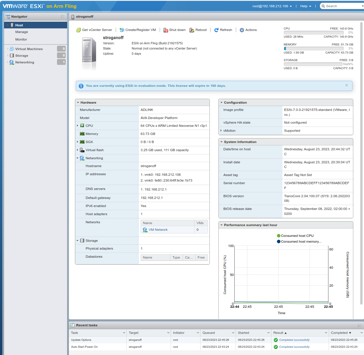Click the Get vCenter Server icon
This screenshot has height=355, width=364.
pyautogui.click(x=78, y=30)
